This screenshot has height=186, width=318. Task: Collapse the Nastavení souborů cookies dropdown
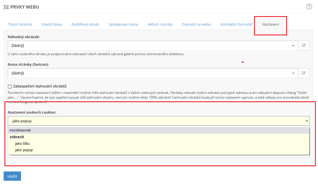tap(158, 121)
